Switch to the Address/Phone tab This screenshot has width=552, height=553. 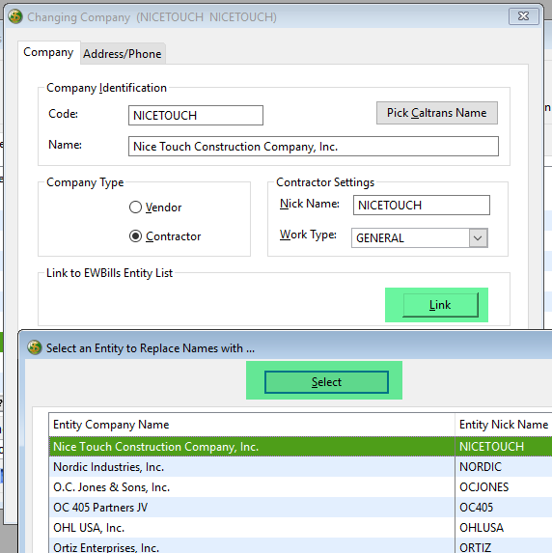[123, 54]
